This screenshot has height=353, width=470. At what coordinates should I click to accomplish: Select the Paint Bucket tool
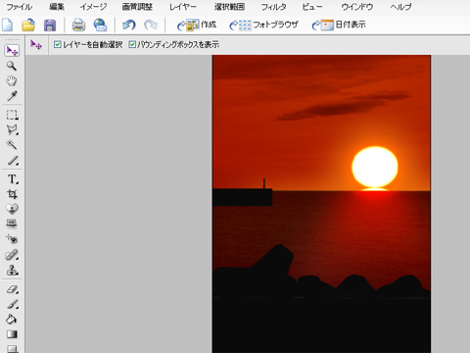point(12,319)
